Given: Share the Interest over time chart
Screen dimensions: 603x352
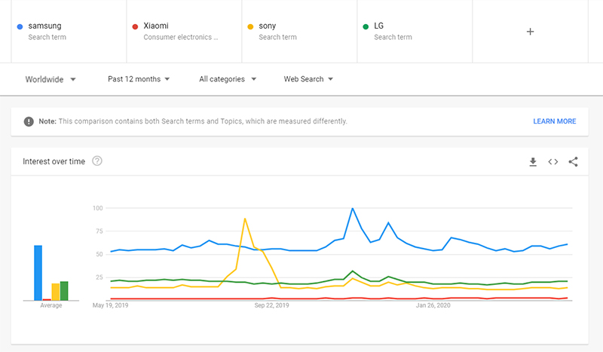Looking at the screenshot, I should click(x=573, y=162).
